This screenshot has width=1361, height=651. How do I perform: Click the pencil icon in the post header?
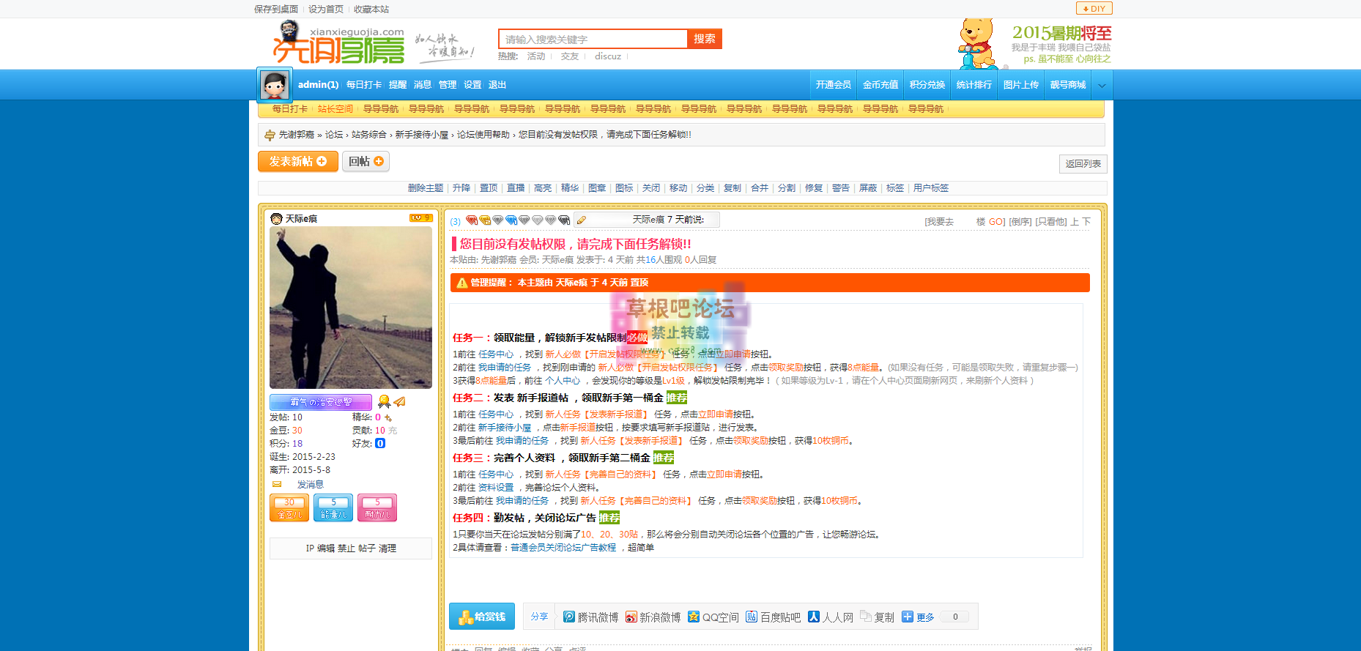pos(582,220)
